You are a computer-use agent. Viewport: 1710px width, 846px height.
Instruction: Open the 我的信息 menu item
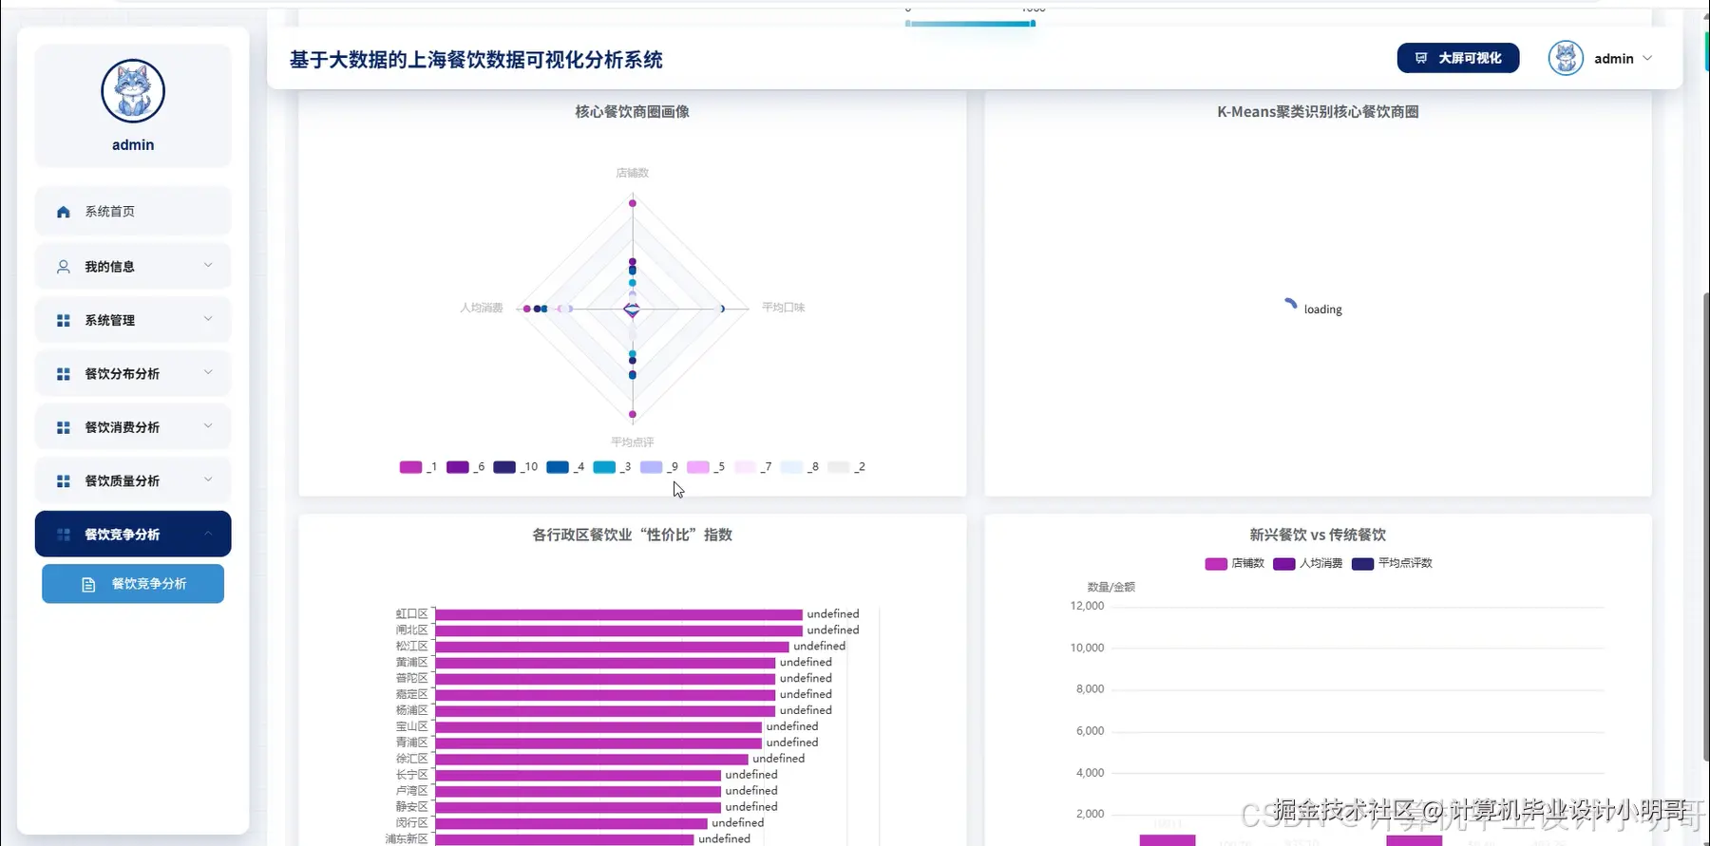[x=133, y=267]
